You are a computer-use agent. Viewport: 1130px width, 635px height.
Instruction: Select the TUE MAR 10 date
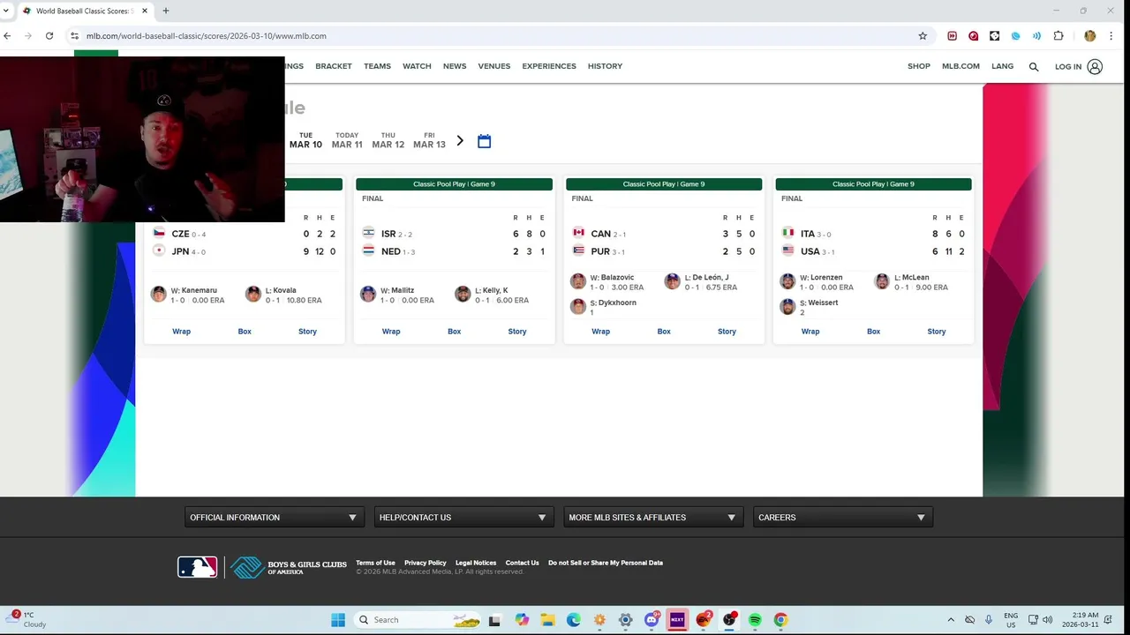[x=305, y=141]
